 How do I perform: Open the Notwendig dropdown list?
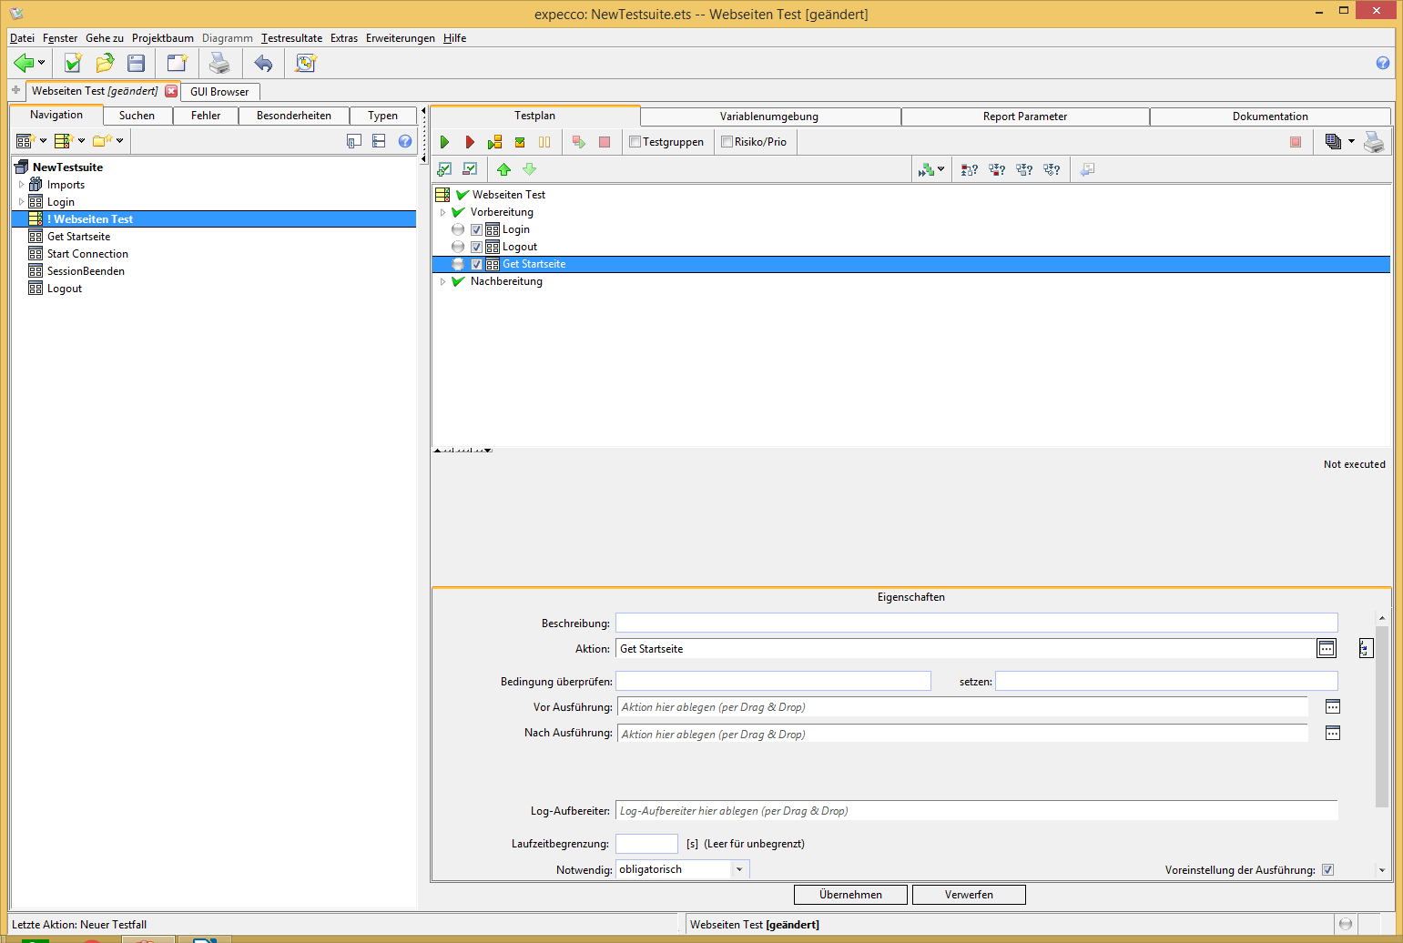point(739,869)
